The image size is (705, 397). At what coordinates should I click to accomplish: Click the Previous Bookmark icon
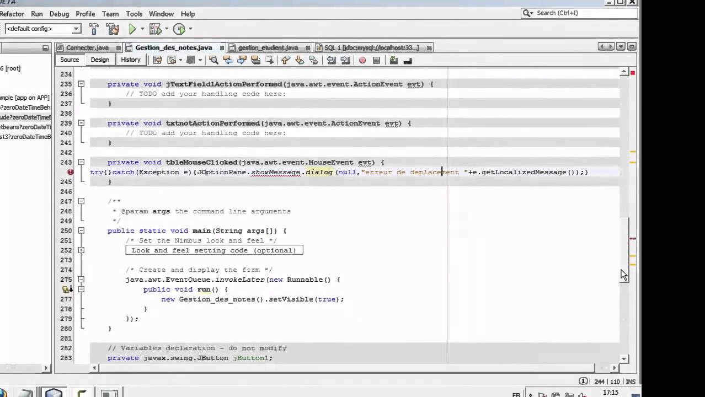[x=286, y=60]
